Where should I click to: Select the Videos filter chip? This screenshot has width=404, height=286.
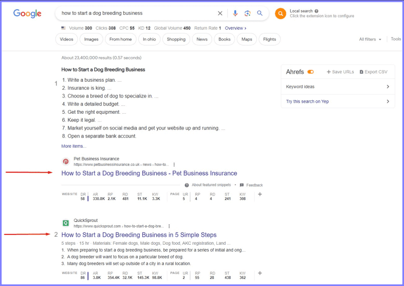tap(66, 39)
